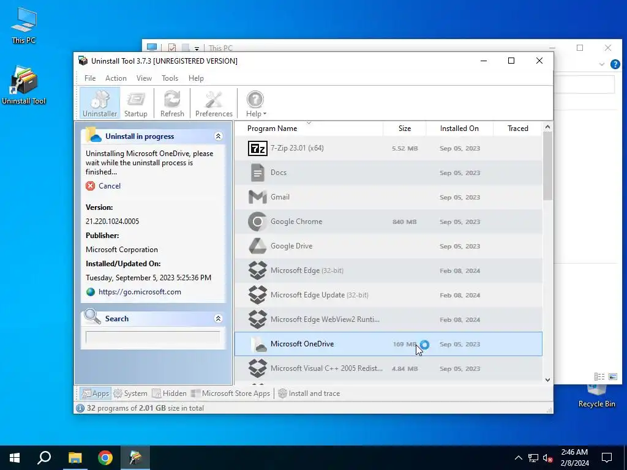Collapse the Search panel
This screenshot has height=470, width=627.
click(218, 318)
